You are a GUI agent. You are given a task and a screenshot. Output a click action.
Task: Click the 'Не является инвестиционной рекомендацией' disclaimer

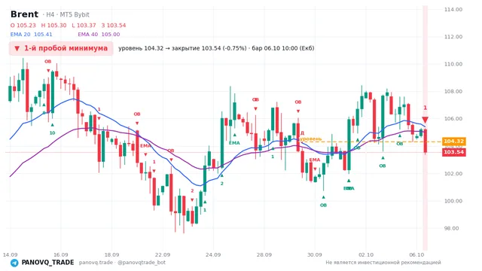coord(383,263)
